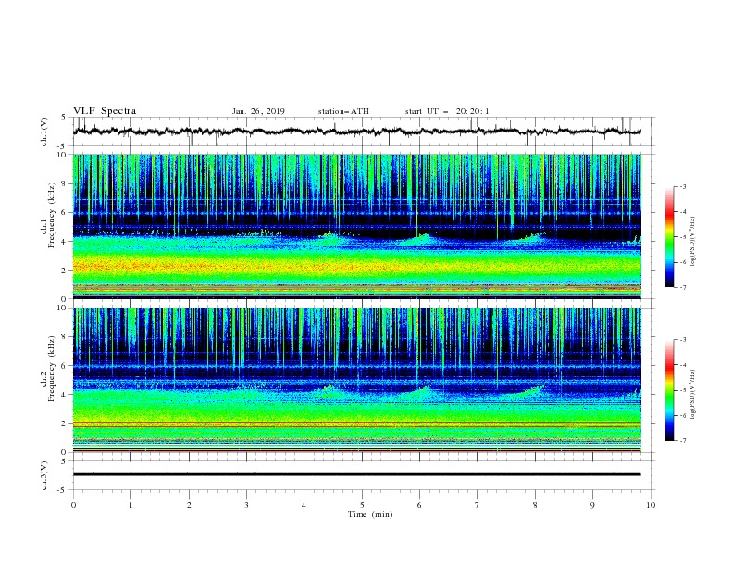The width and height of the screenshot is (733, 567).
Task: Click time axis tick label "2"
Action: click(189, 505)
